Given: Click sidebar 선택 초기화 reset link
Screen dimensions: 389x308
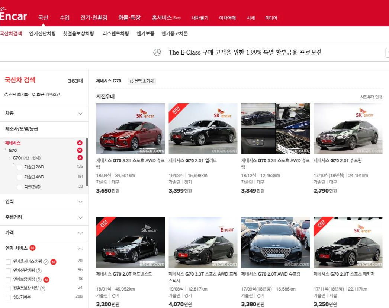Looking at the screenshot, I should pyautogui.click(x=16, y=95).
